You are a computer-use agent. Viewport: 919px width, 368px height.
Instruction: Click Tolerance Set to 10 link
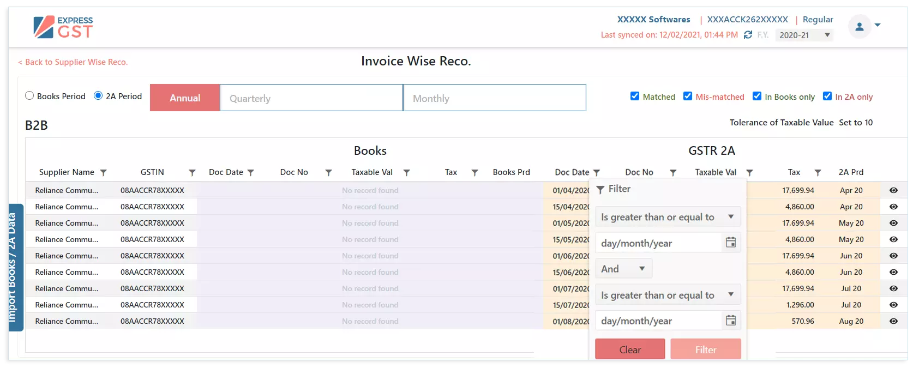(x=856, y=123)
